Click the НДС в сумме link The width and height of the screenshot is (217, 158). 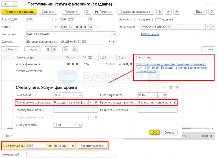[x=150, y=34]
